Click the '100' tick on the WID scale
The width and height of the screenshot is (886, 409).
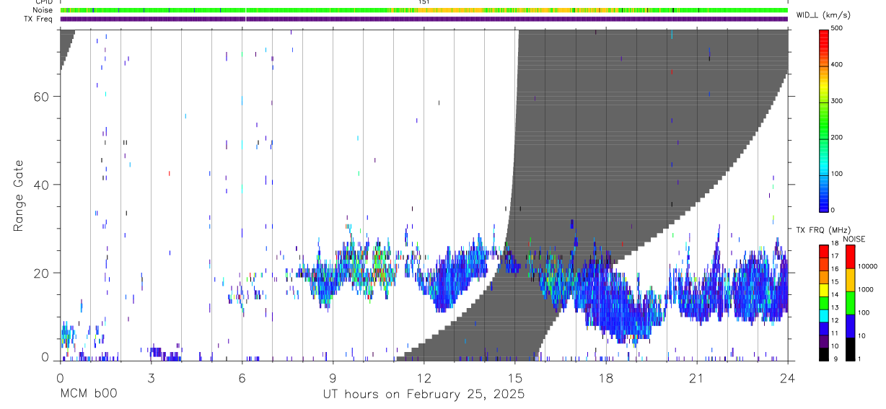[x=837, y=174]
